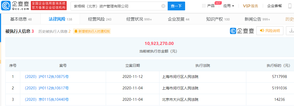Clear the search box text
Viewport: 294px width, 106px height.
coord(163,6)
